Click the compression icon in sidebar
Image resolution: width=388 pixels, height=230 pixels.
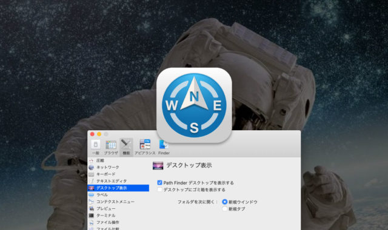[92, 160]
